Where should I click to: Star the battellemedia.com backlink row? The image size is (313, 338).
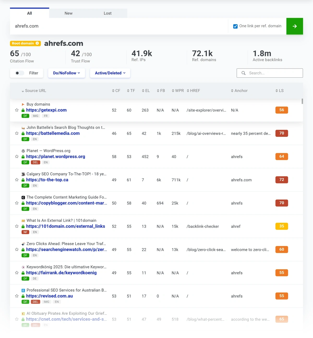pyautogui.click(x=17, y=133)
